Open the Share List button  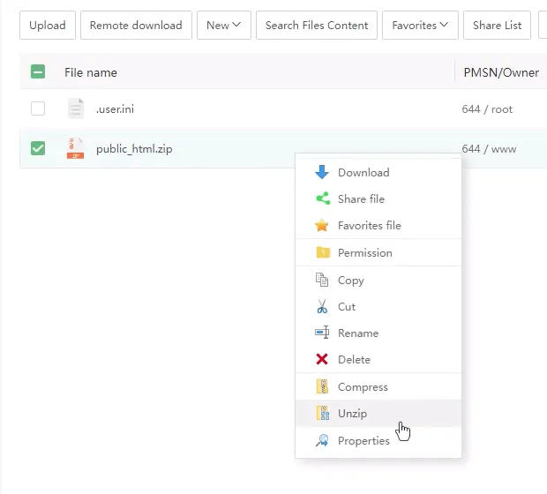(x=497, y=25)
